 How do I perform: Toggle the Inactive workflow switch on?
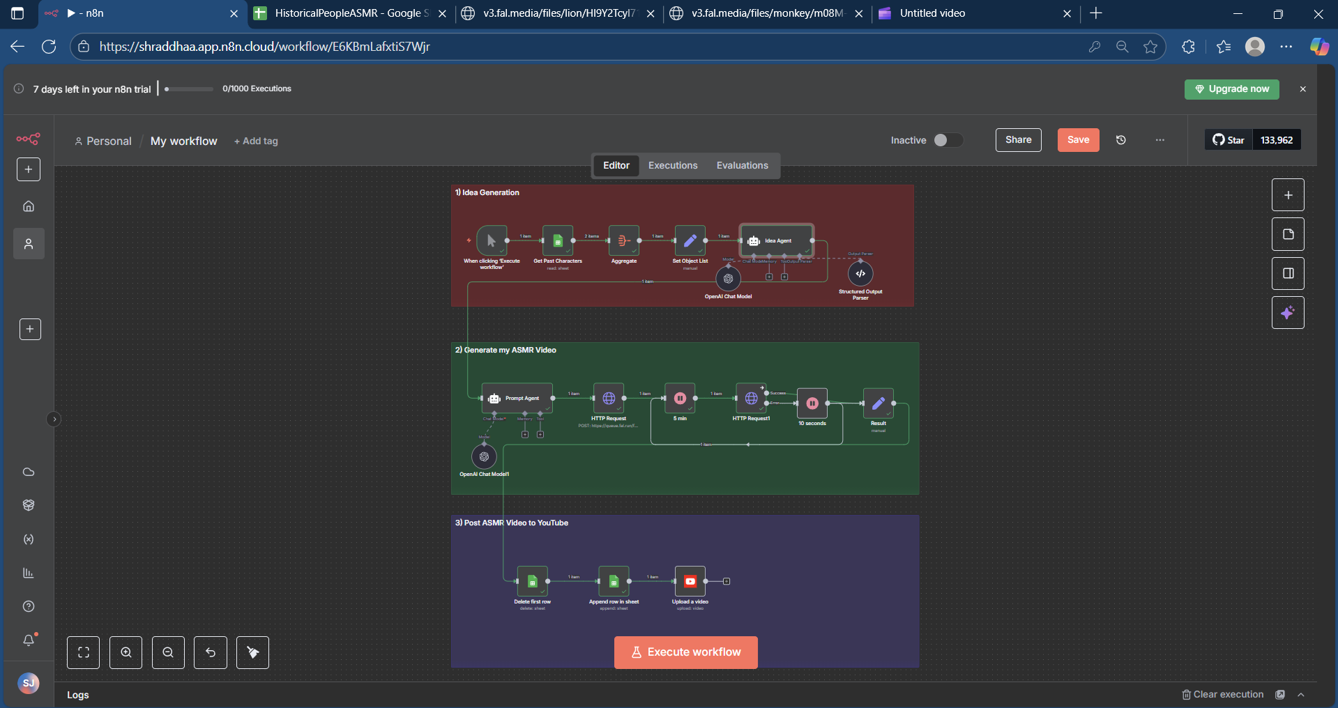click(948, 140)
